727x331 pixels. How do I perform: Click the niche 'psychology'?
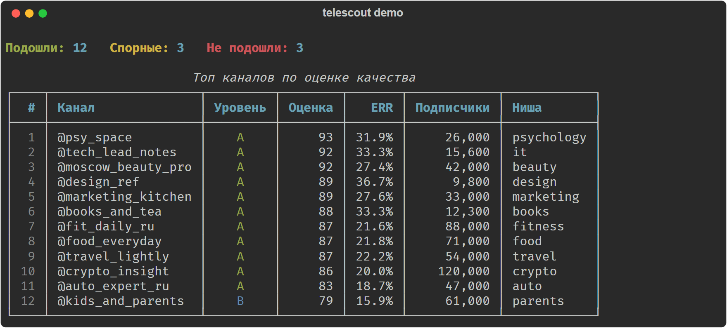[x=549, y=138]
